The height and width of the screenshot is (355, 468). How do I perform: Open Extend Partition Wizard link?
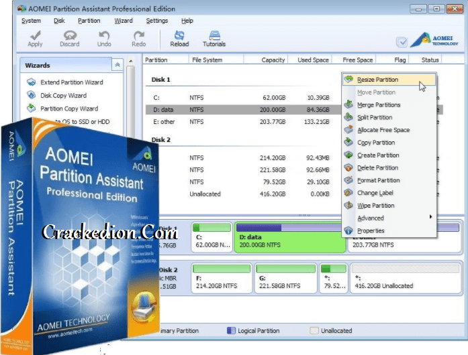72,82
